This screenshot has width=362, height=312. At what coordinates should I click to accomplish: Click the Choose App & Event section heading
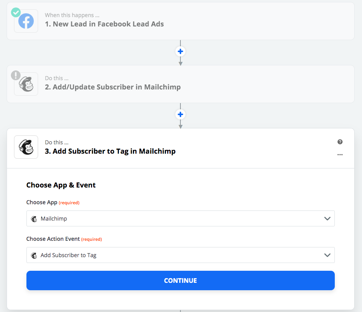pos(61,185)
